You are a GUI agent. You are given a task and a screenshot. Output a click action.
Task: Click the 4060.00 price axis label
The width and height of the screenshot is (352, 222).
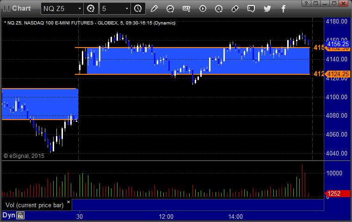pos(337,134)
